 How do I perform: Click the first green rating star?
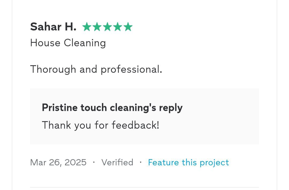pos(87,27)
